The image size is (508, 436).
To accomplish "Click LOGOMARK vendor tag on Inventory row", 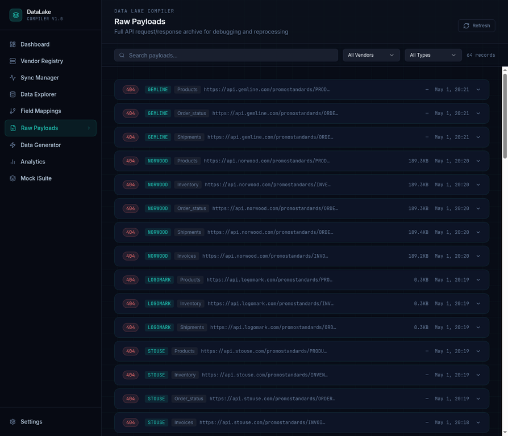I will (159, 304).
